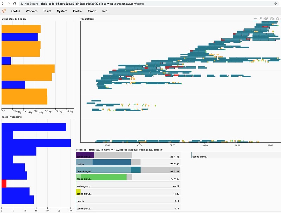Click the Reset plot tool icon
Viewport: 281px width, 213px height.
277,19
